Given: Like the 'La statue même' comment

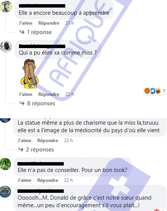Looking at the screenshot, I should tap(25, 141).
